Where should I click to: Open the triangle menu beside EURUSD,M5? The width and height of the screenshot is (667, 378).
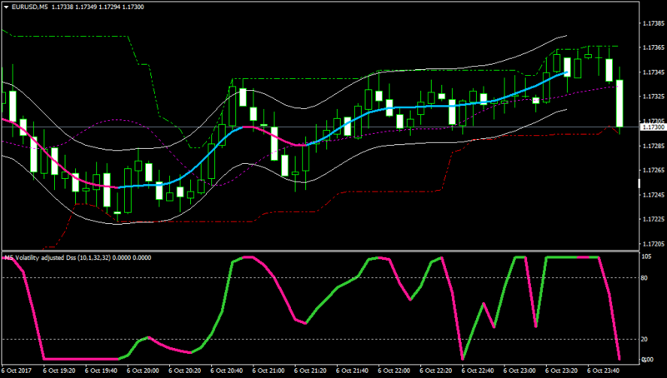pos(7,7)
